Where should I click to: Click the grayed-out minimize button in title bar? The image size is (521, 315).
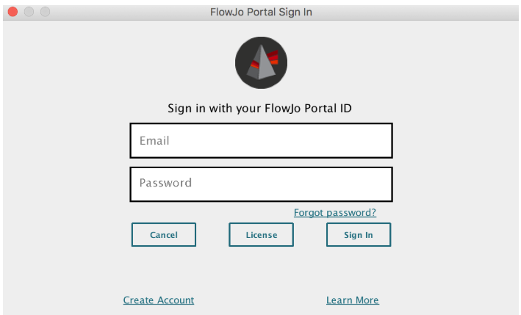click(29, 12)
